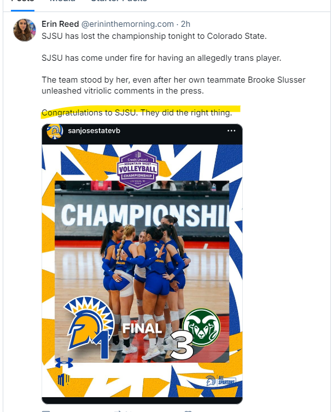
Task: Switch to the Posts tab
Action: (x=22, y=2)
